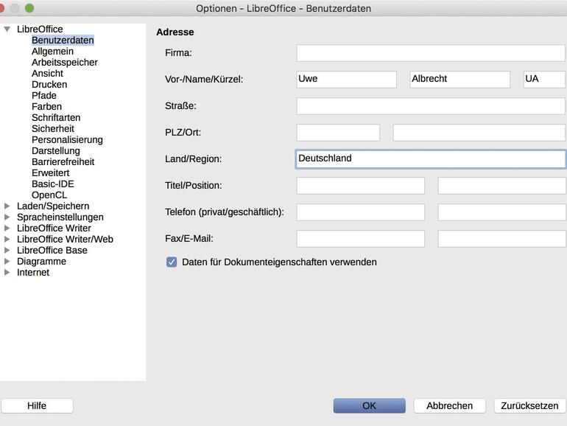Screen dimensions: 567x426
Task: Expand the LibreOffice Writer node
Action: [x=7, y=228]
